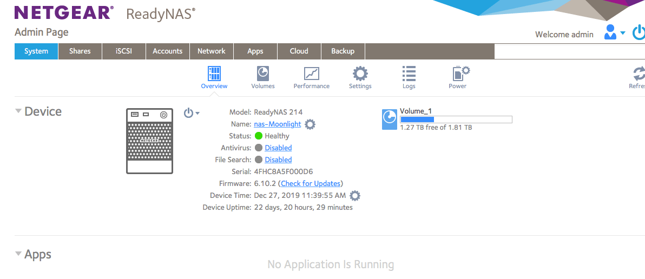Click the NETGEAR logo
645x279 pixels.
pyautogui.click(x=64, y=13)
